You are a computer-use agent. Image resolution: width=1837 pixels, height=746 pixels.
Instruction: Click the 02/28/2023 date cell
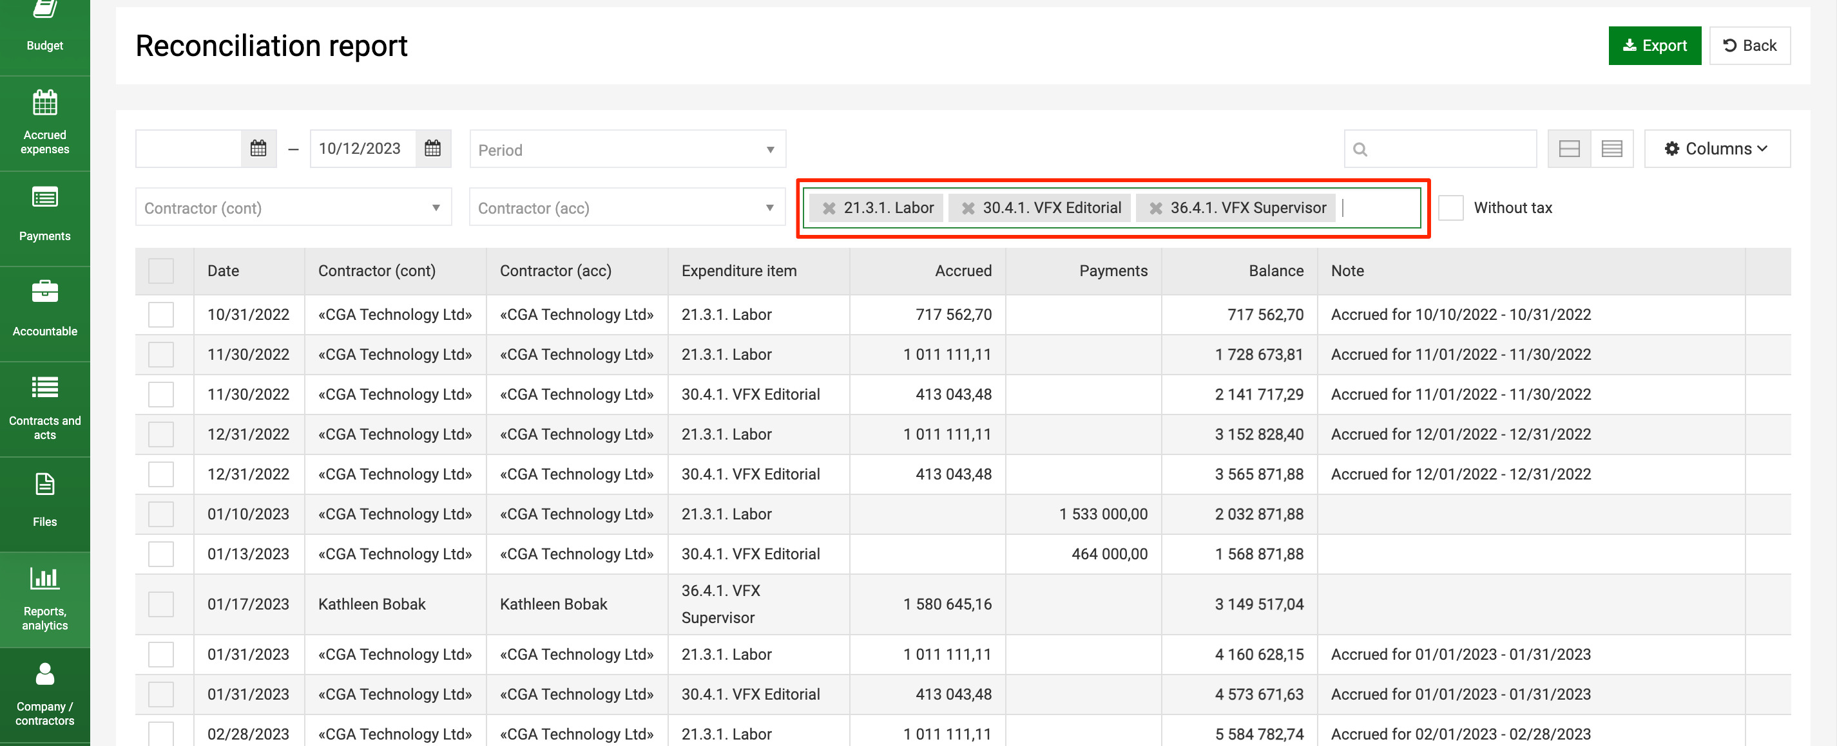[x=247, y=734]
